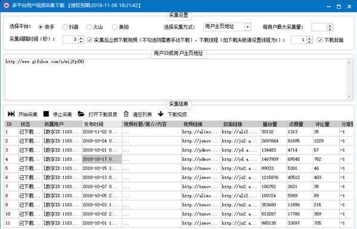
Task: Sort by the 视频标题/简介/内容 column header
Action: tap(151, 124)
